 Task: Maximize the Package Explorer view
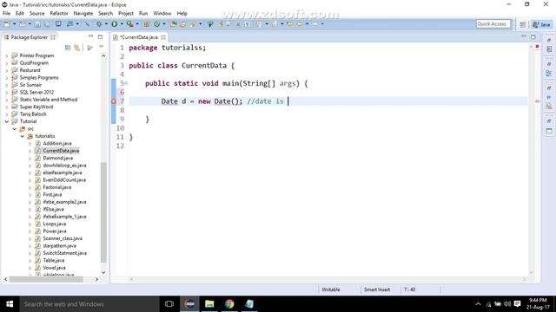(x=100, y=36)
